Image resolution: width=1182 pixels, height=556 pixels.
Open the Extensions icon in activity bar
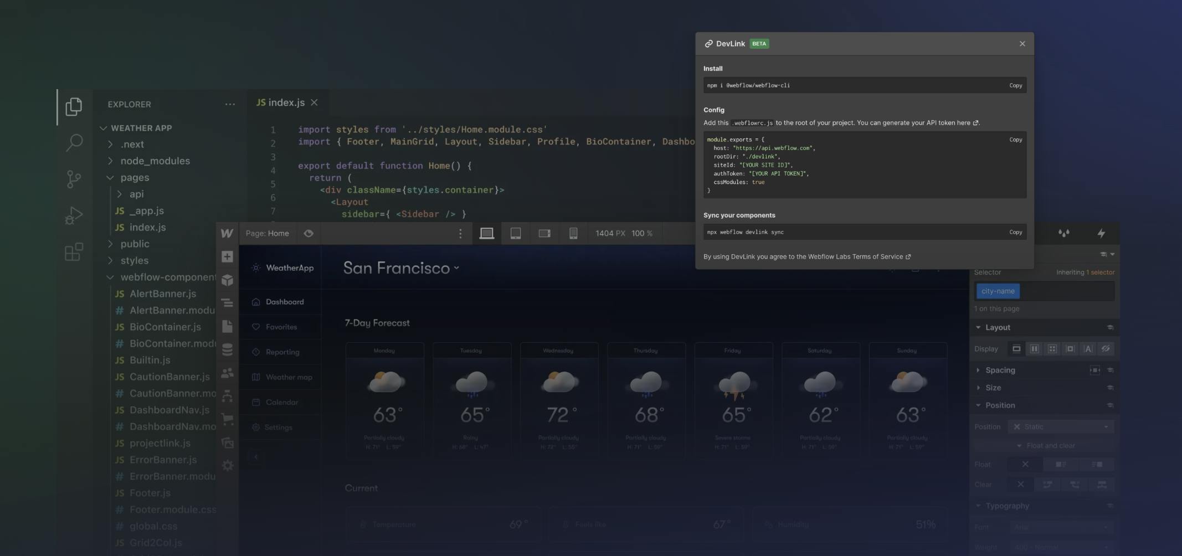tap(74, 252)
